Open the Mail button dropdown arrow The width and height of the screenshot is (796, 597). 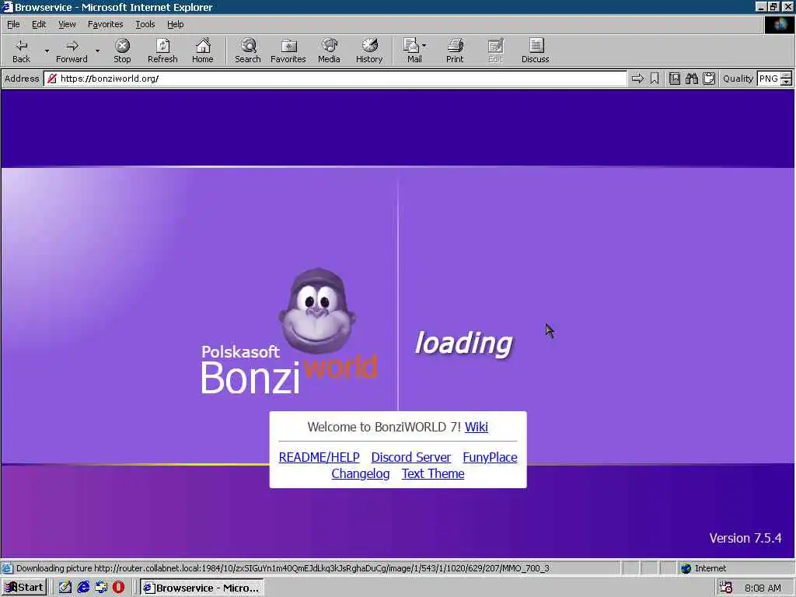[x=424, y=46]
